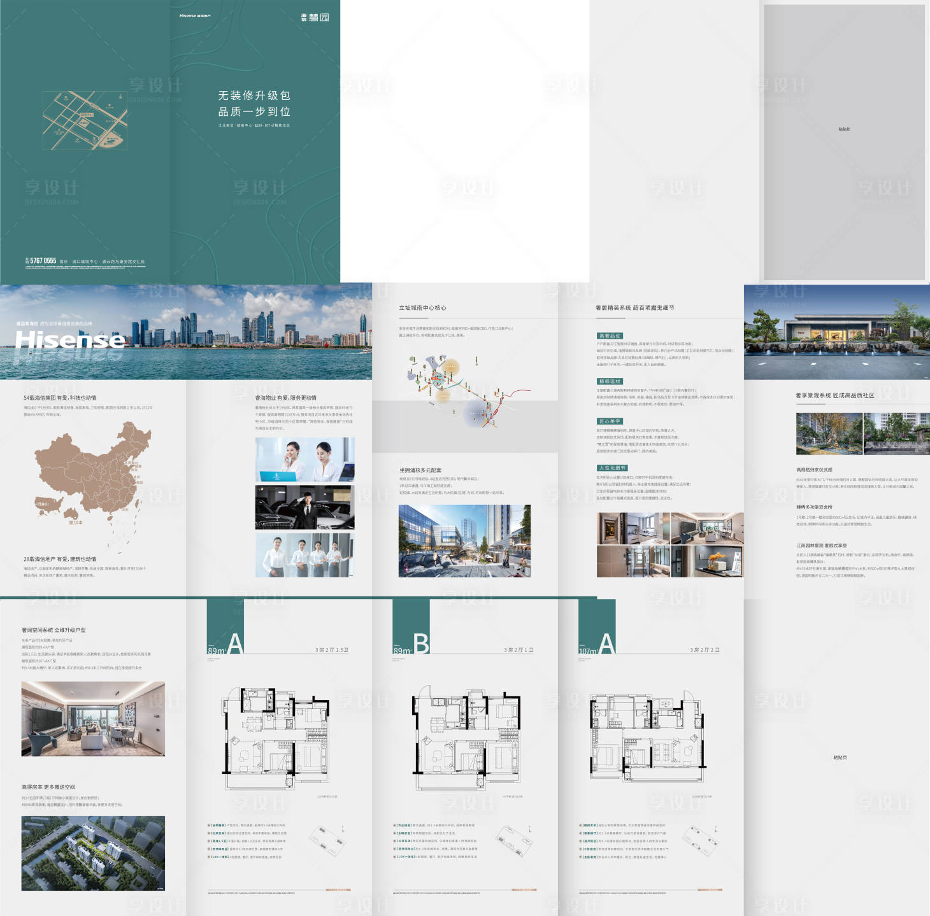
Task: Select the subheading 臻稀多功能双会所
Action: click(814, 507)
